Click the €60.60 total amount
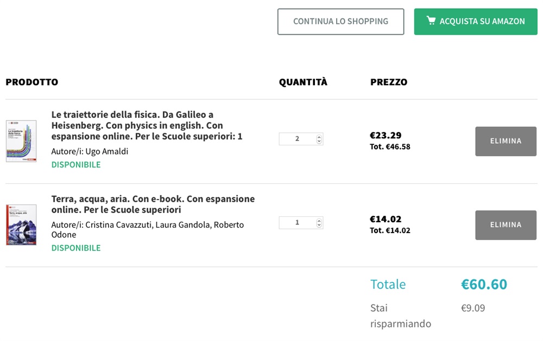This screenshot has height=341, width=543. tap(484, 284)
